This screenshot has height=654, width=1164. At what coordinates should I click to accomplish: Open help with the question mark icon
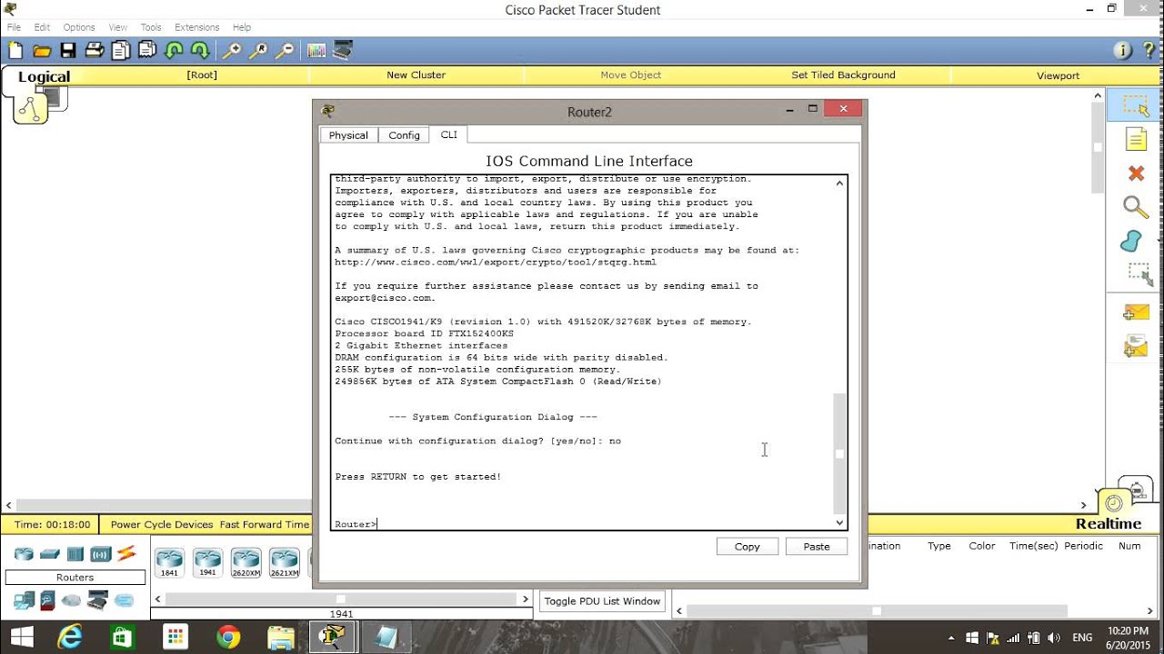1149,51
